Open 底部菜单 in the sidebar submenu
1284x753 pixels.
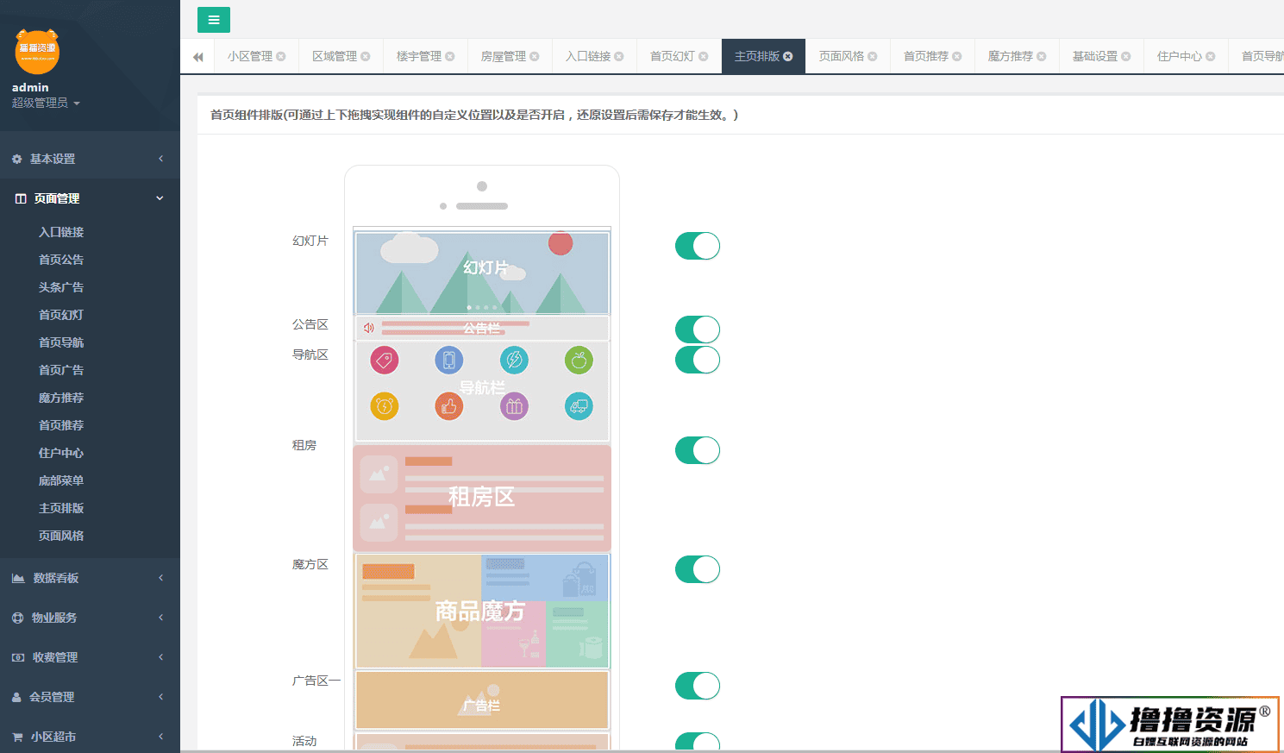(61, 480)
